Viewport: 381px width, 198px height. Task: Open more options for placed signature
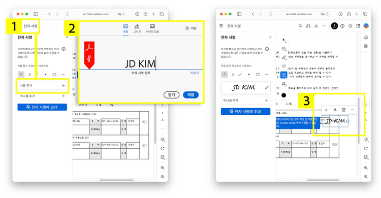point(353,110)
